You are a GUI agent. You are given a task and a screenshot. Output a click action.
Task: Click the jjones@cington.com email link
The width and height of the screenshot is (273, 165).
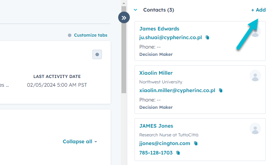click(165, 143)
